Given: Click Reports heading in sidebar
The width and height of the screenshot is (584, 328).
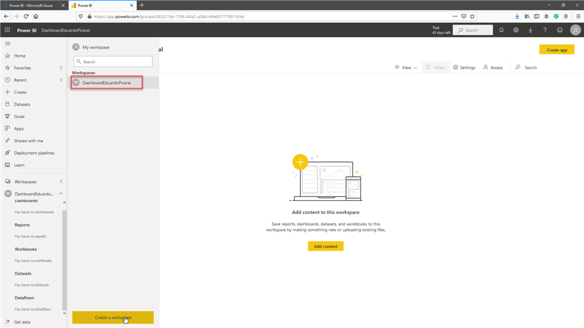Looking at the screenshot, I should tap(22, 225).
